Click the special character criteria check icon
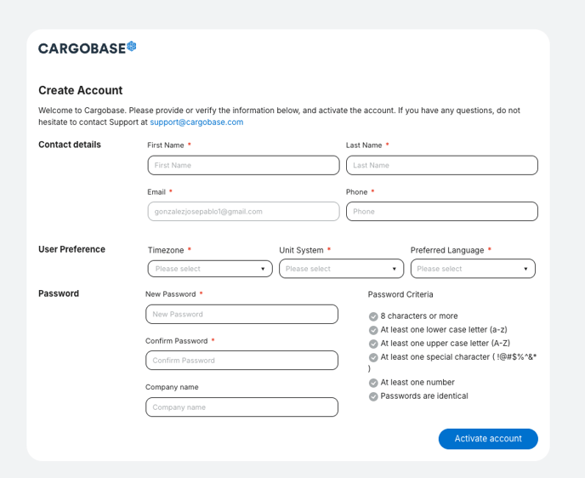This screenshot has height=478, width=585. 373,357
